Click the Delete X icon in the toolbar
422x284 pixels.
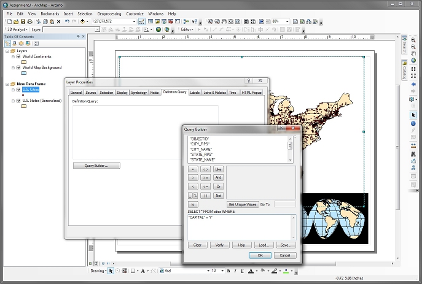(59, 21)
